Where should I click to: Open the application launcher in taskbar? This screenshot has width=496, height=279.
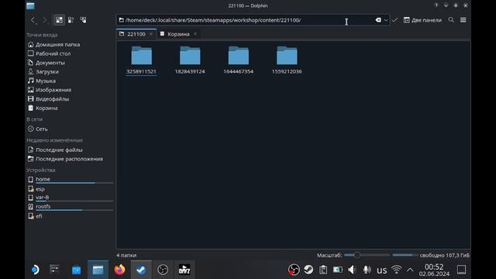coord(35,270)
